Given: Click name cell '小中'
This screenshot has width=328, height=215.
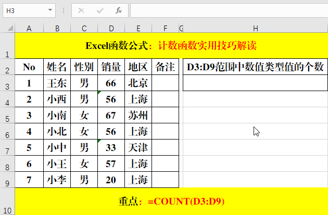Looking at the screenshot, I should [x=57, y=147].
